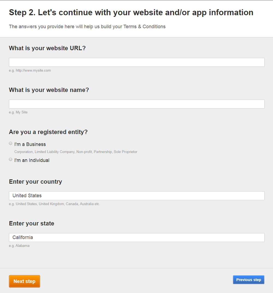Click the Previous step button

(x=248, y=280)
